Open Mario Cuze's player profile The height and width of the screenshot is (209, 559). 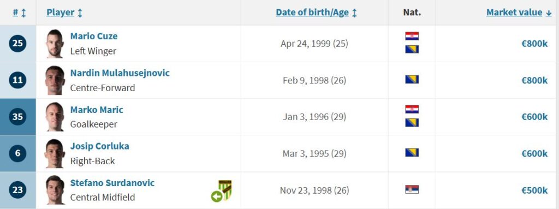tap(94, 36)
